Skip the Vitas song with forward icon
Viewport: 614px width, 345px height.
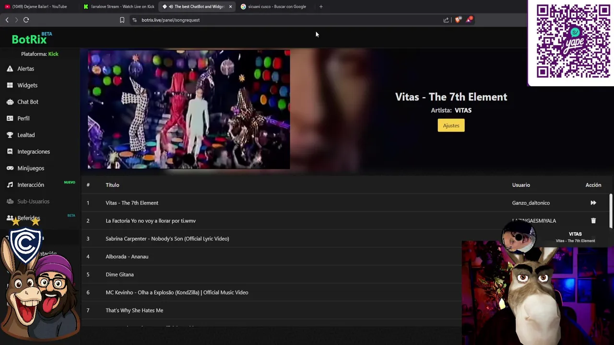click(x=593, y=203)
